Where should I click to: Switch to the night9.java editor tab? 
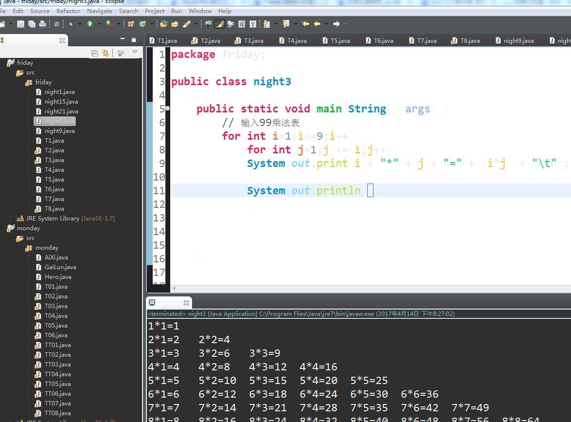515,40
